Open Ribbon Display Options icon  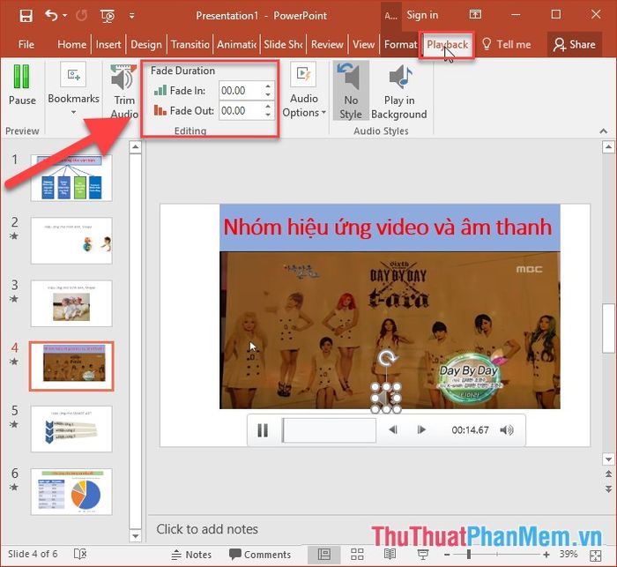(x=475, y=15)
